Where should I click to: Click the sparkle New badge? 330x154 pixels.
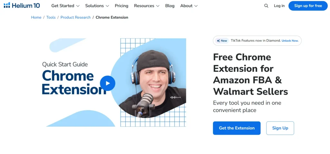click(x=222, y=41)
